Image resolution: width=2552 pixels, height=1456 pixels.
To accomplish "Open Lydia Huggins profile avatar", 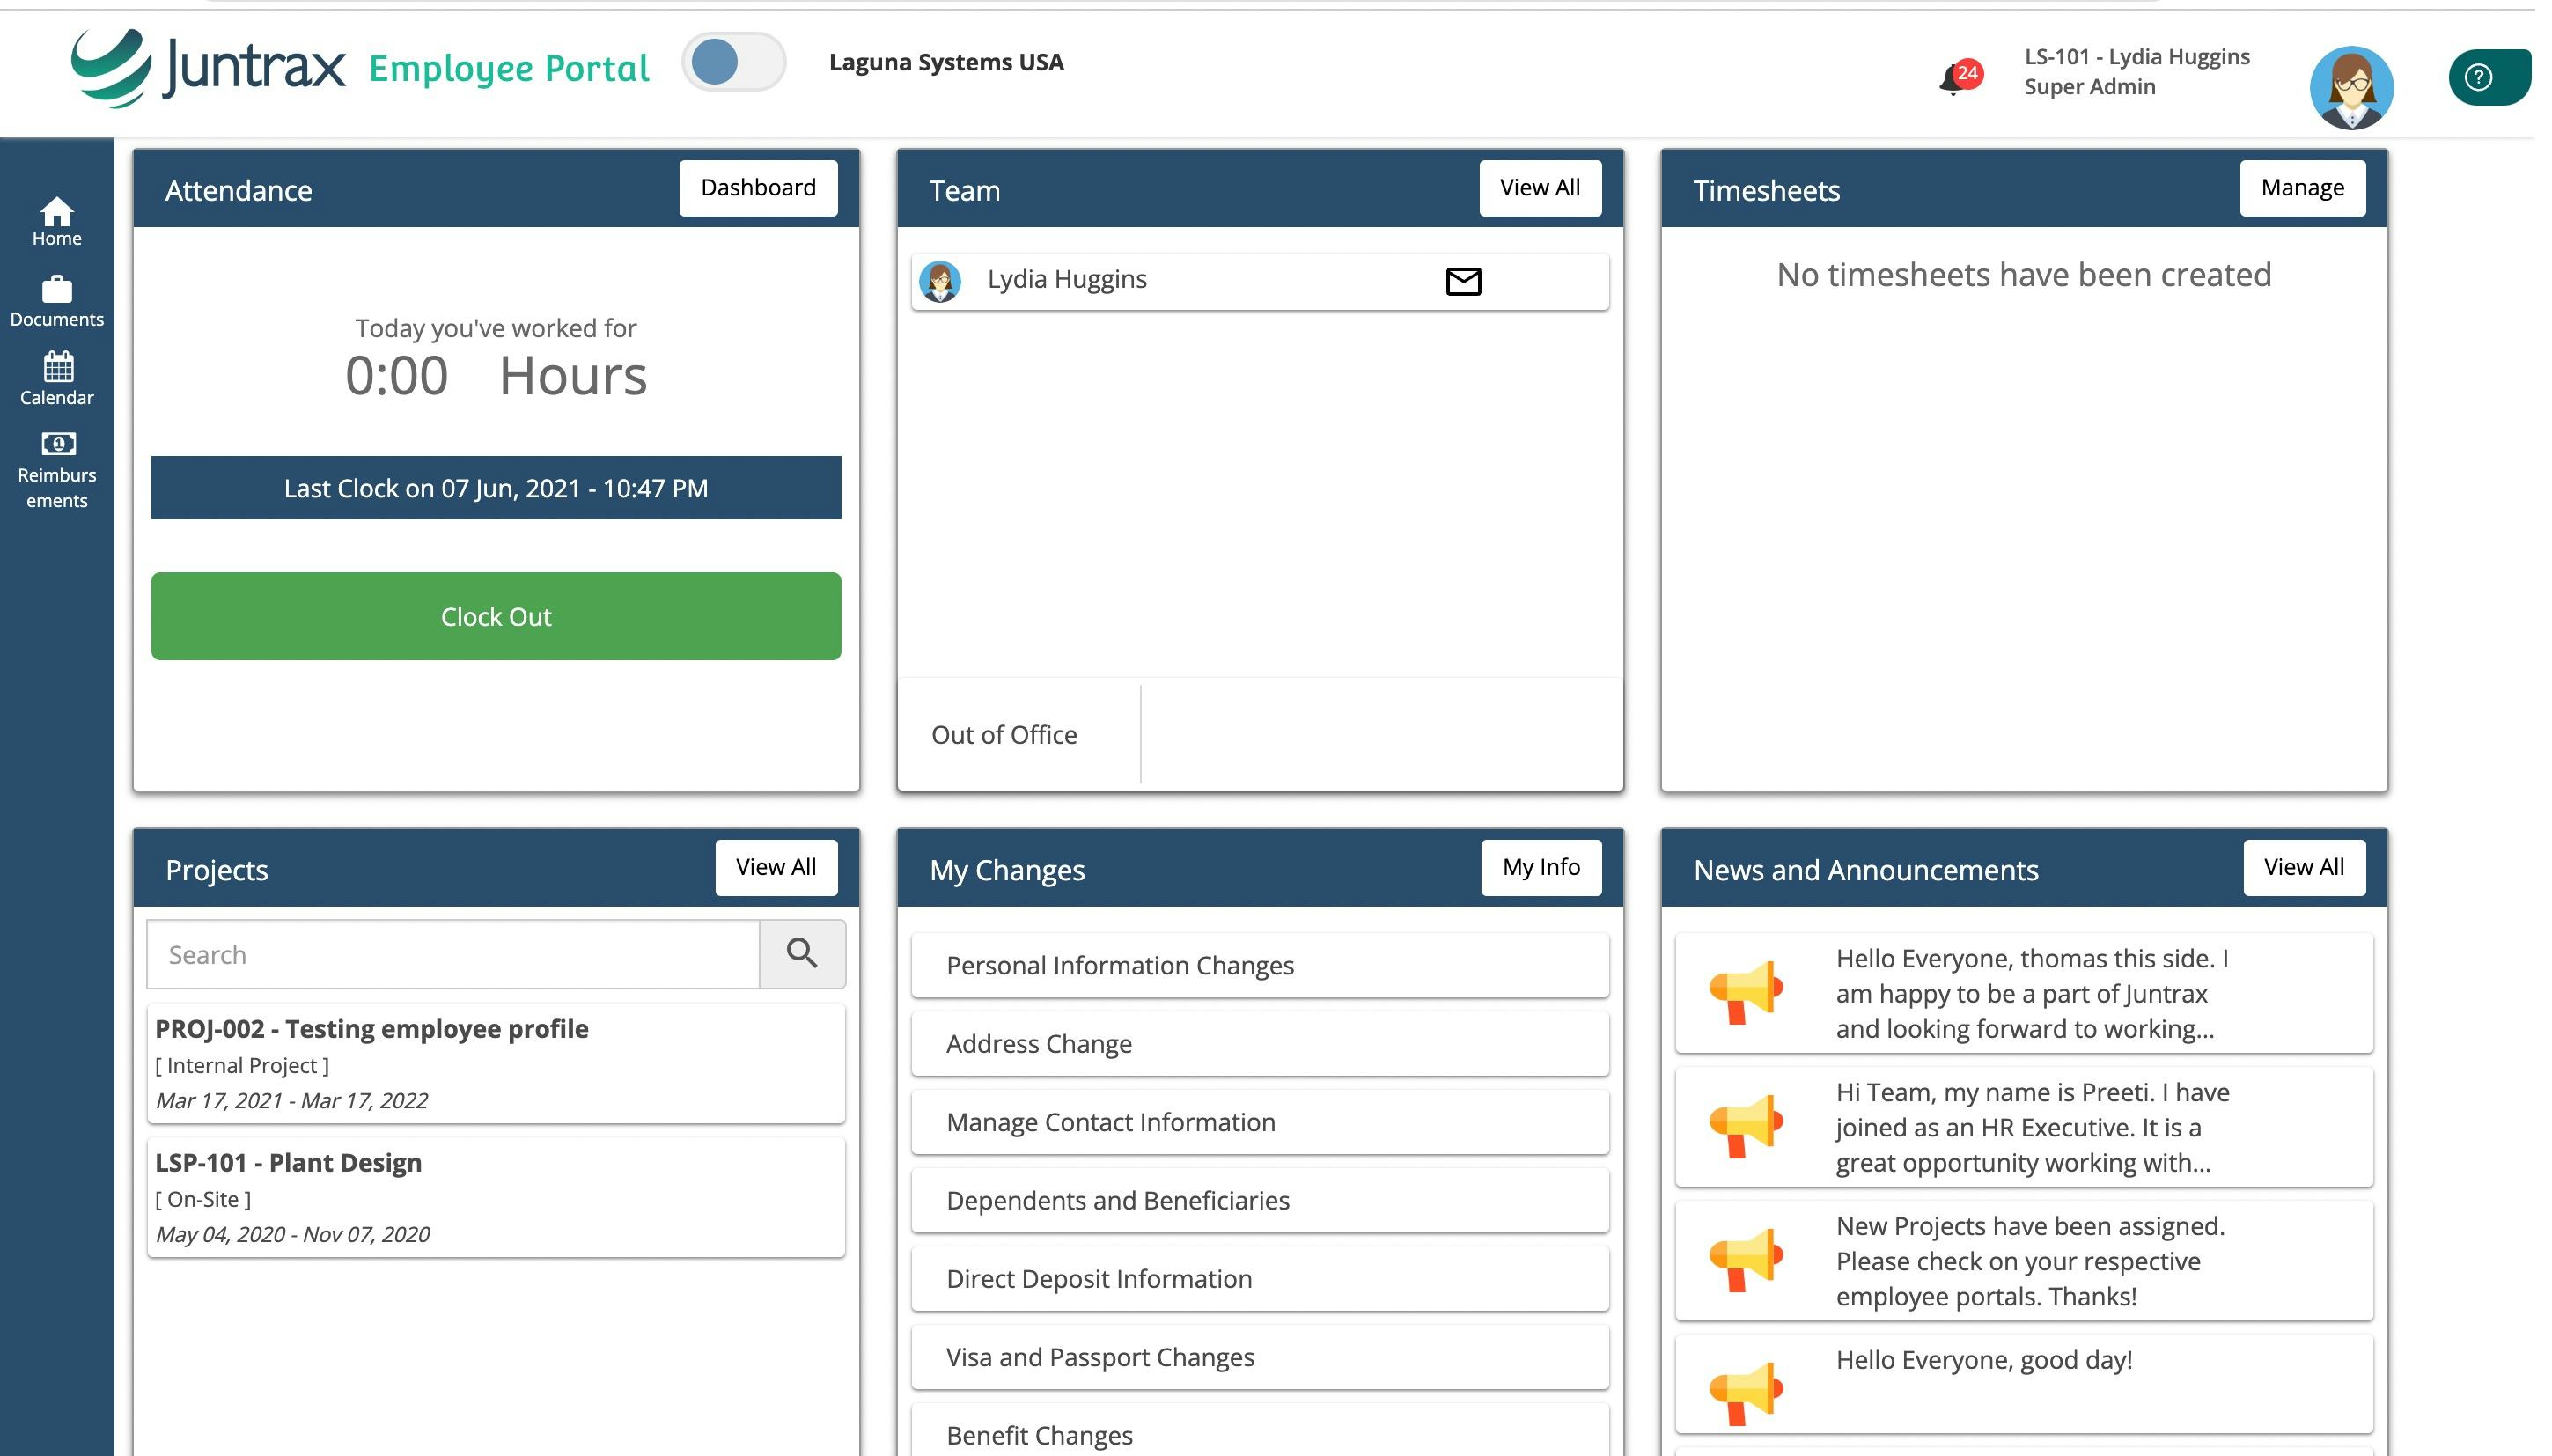I will pos(2350,87).
